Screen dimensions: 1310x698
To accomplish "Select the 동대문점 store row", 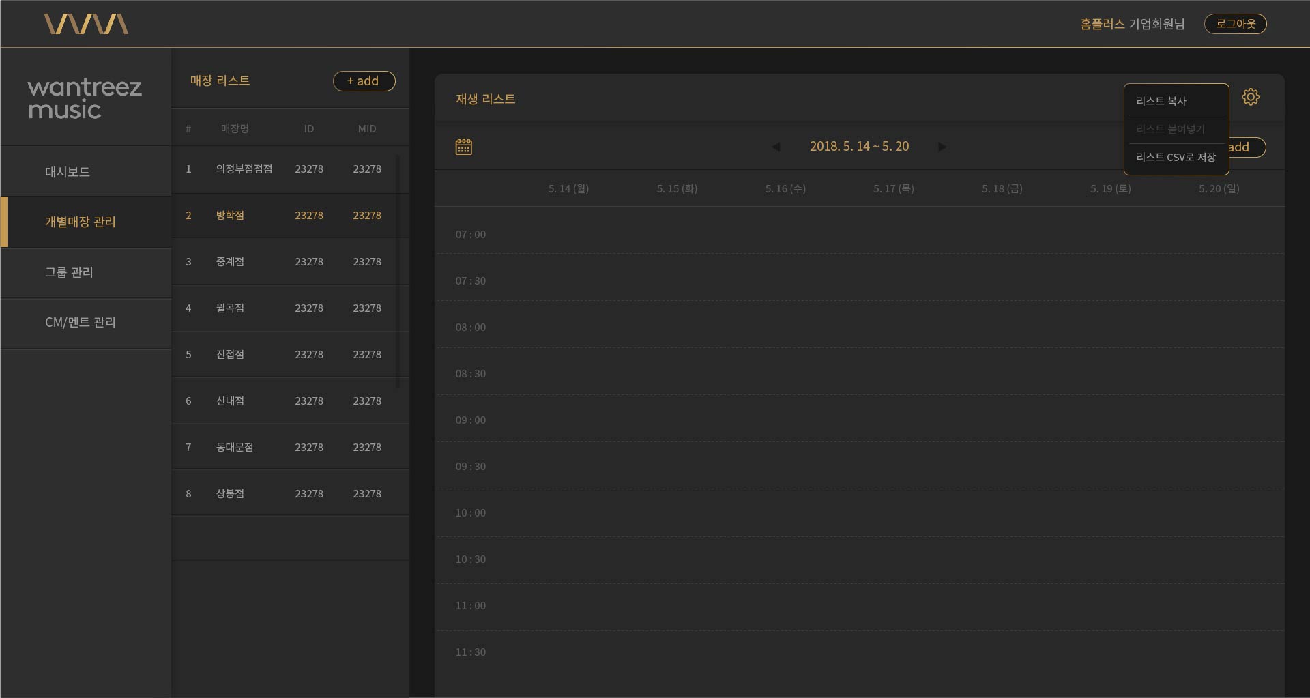I will point(234,447).
